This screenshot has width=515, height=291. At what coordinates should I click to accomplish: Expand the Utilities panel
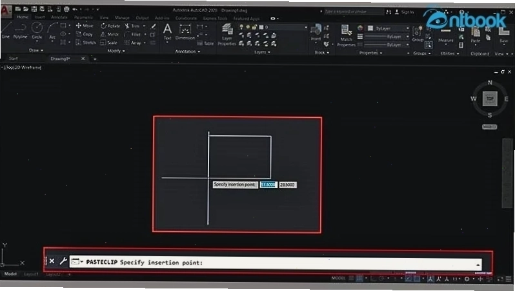pos(449,53)
